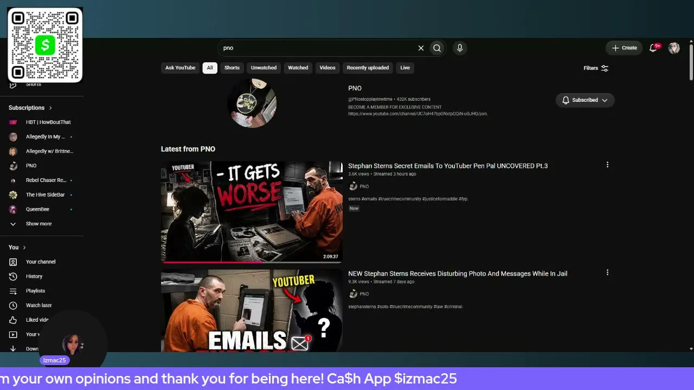Click the '3.6K views' text
The image size is (694, 390).
(358, 174)
